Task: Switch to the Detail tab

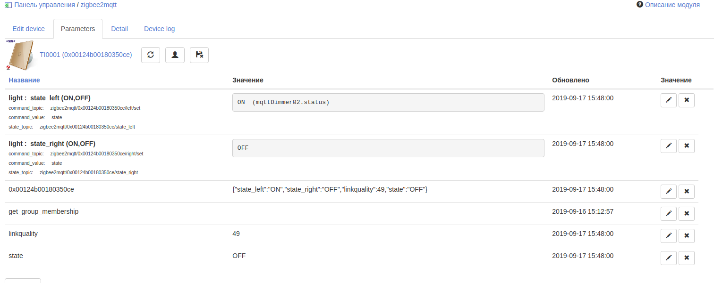Action: pyautogui.click(x=119, y=29)
